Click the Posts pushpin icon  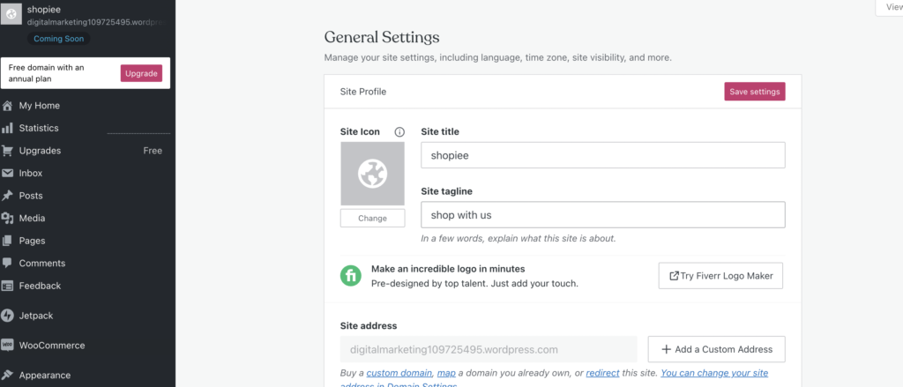[x=8, y=196]
